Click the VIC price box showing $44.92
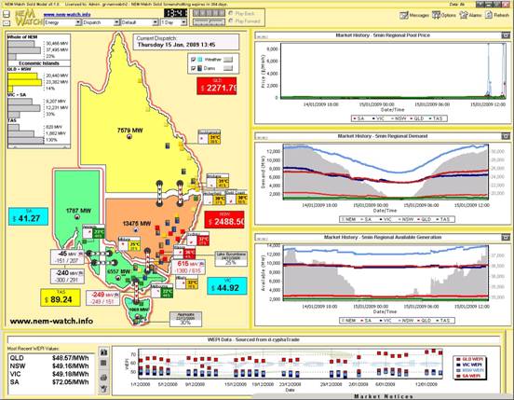This screenshot has width=514, height=400. tap(227, 286)
